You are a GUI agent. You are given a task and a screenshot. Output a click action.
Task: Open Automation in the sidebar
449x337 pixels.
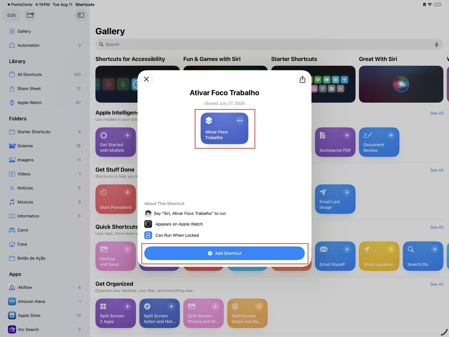pyautogui.click(x=45, y=45)
